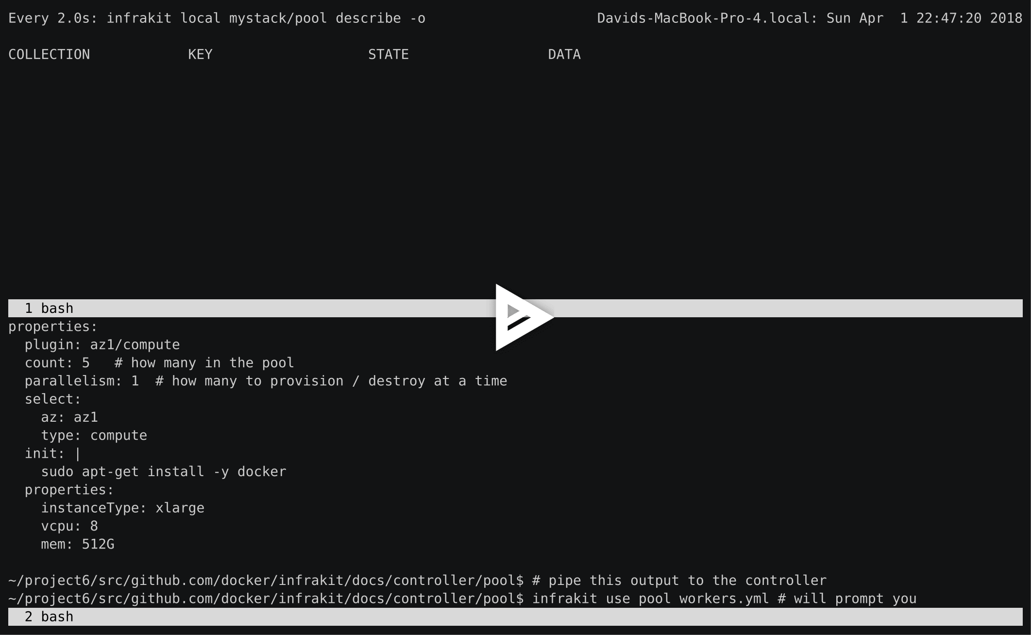The image size is (1031, 635).
Task: Click the COLLECTION column header
Action: [49, 54]
